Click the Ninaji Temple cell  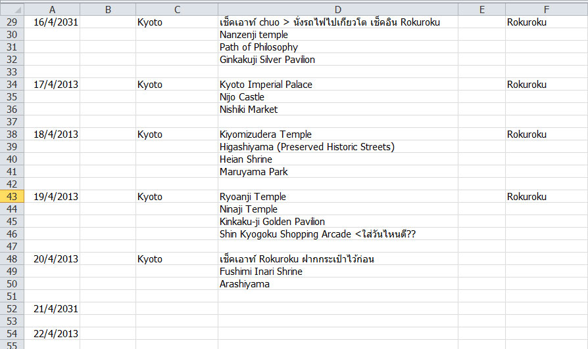(338, 209)
